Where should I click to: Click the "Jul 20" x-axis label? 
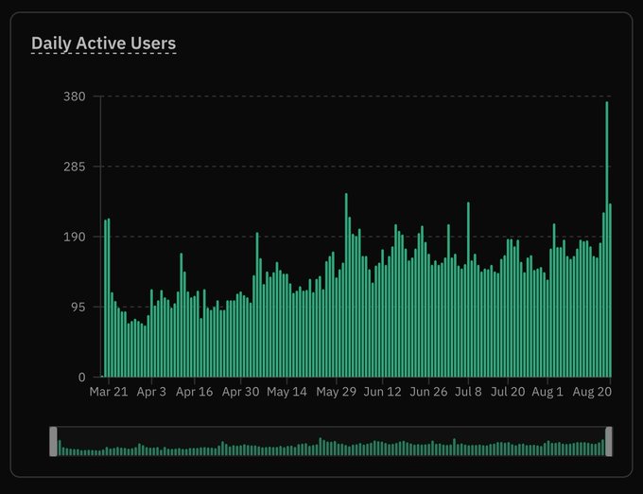[x=508, y=392]
